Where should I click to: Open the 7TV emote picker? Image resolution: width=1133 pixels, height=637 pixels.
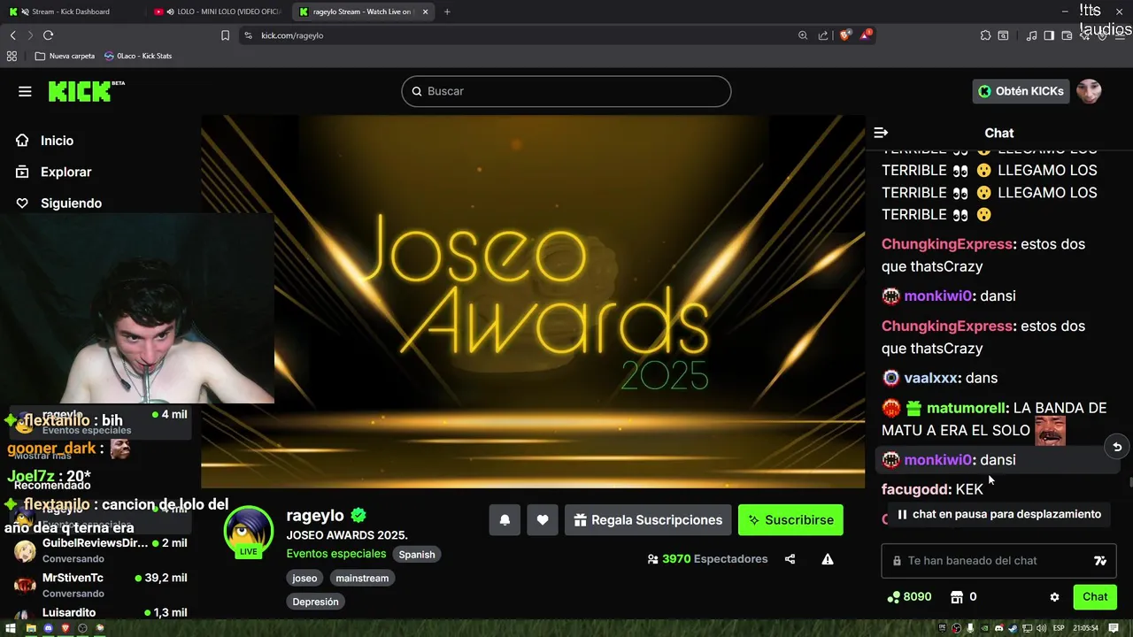(x=1100, y=561)
